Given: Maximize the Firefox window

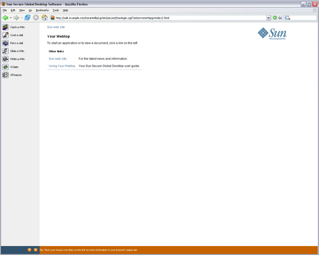Looking at the screenshot, I should click(309, 4).
